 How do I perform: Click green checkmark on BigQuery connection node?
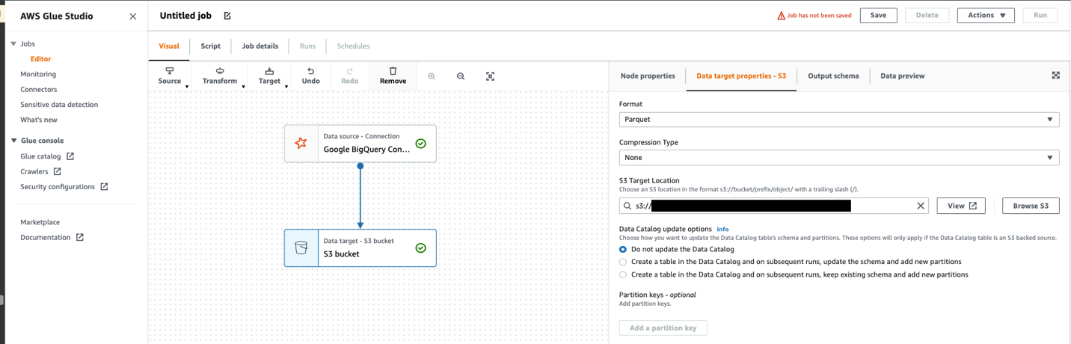(421, 143)
